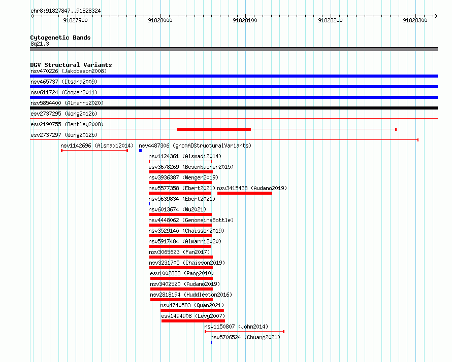This screenshot has width=452, height=362.
Task: Click the red bar under nsv3415438
Action: click(245, 193)
